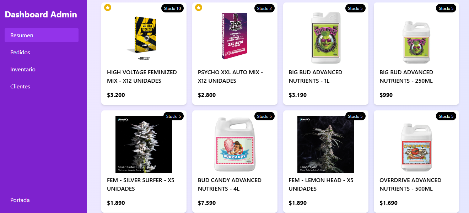Open High Voltage Feminized Mix product title
The width and height of the screenshot is (469, 213).
pos(142,76)
